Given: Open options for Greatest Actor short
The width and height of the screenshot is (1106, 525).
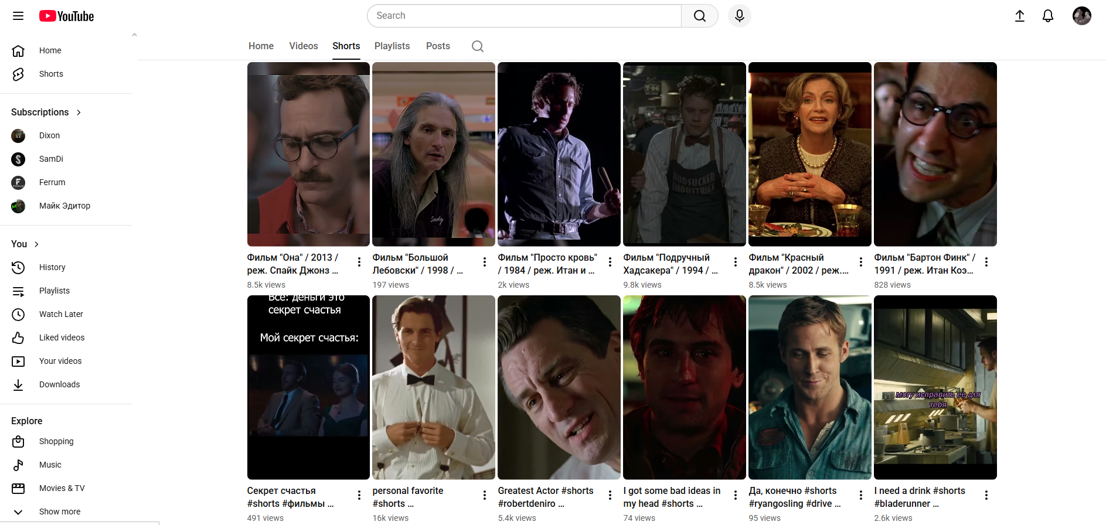Looking at the screenshot, I should coord(610,495).
